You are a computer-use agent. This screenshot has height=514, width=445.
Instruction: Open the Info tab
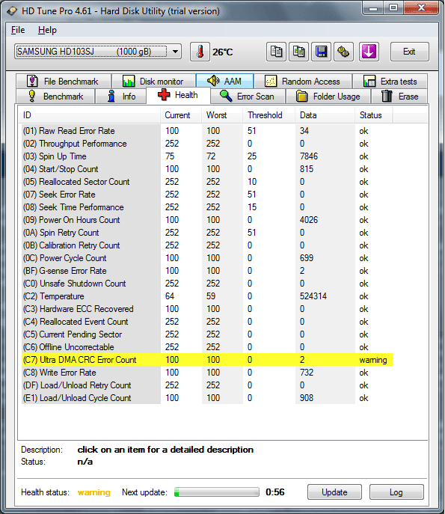click(120, 97)
